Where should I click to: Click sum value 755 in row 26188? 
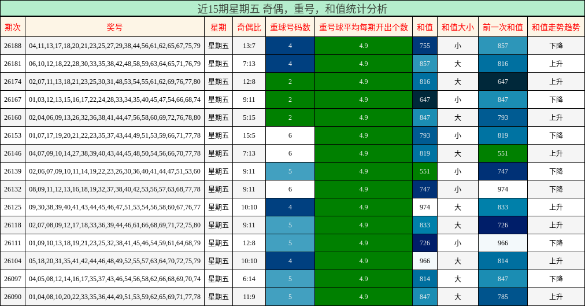tap(424, 46)
